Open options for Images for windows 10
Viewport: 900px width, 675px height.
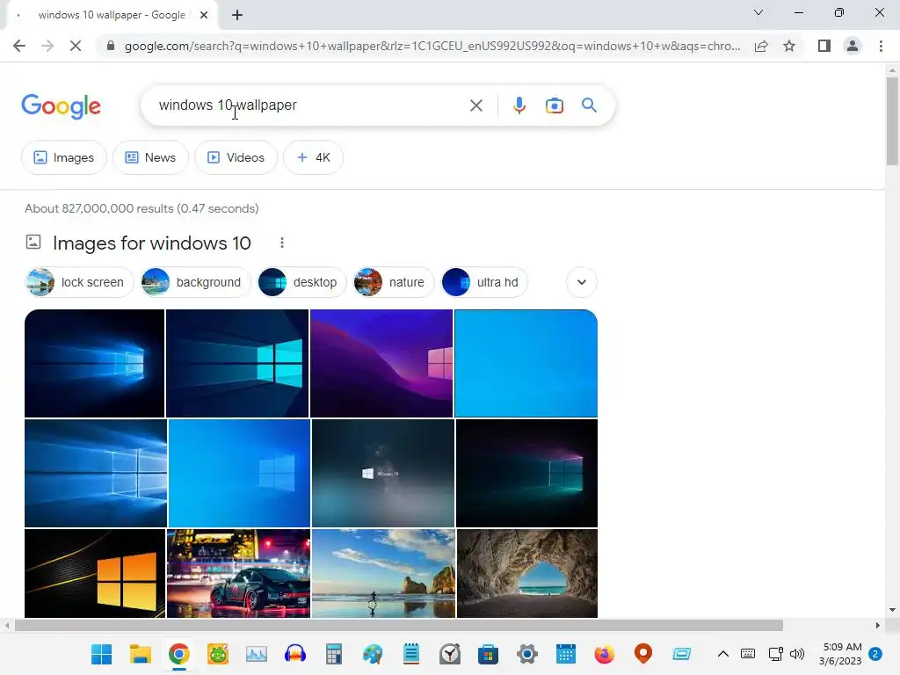click(x=282, y=243)
